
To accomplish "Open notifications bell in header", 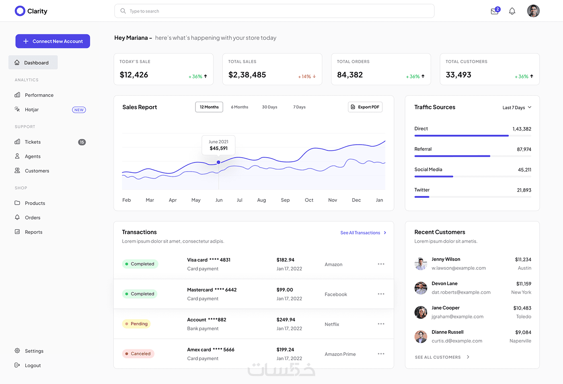I will (x=512, y=11).
